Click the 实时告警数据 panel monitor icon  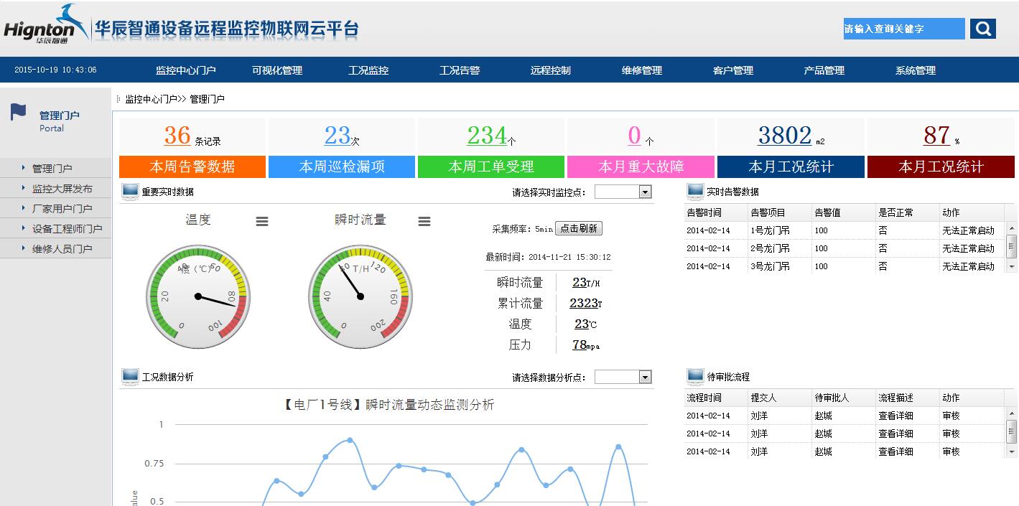click(694, 190)
